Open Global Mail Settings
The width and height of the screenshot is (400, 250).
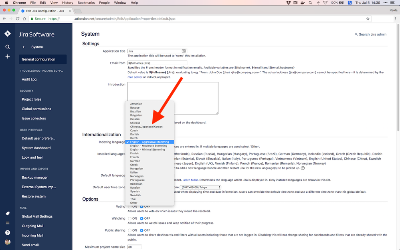click(x=37, y=216)
